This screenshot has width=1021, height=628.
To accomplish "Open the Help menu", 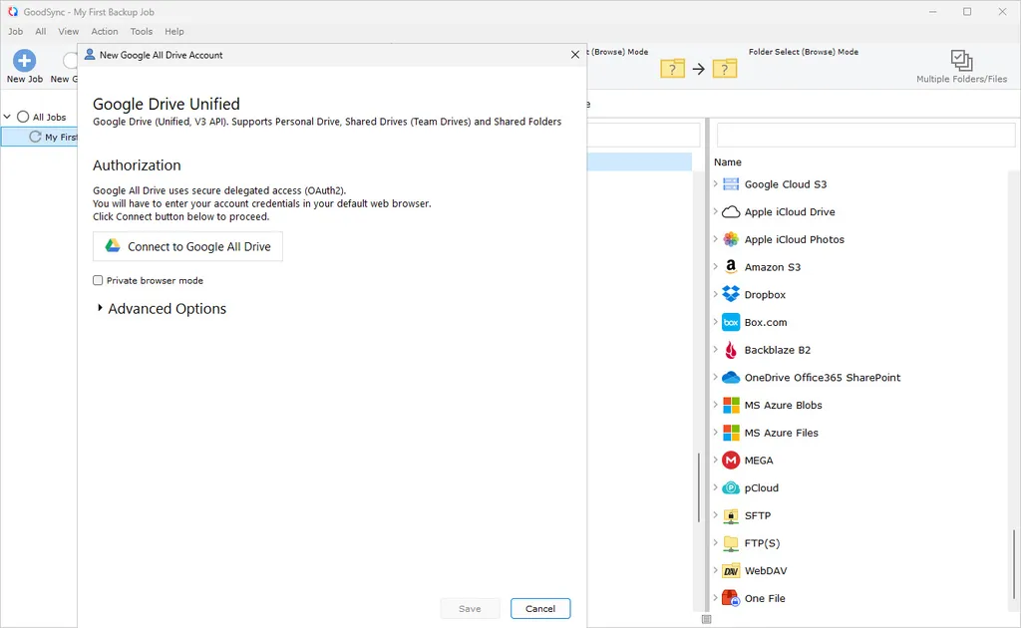I will 173,31.
